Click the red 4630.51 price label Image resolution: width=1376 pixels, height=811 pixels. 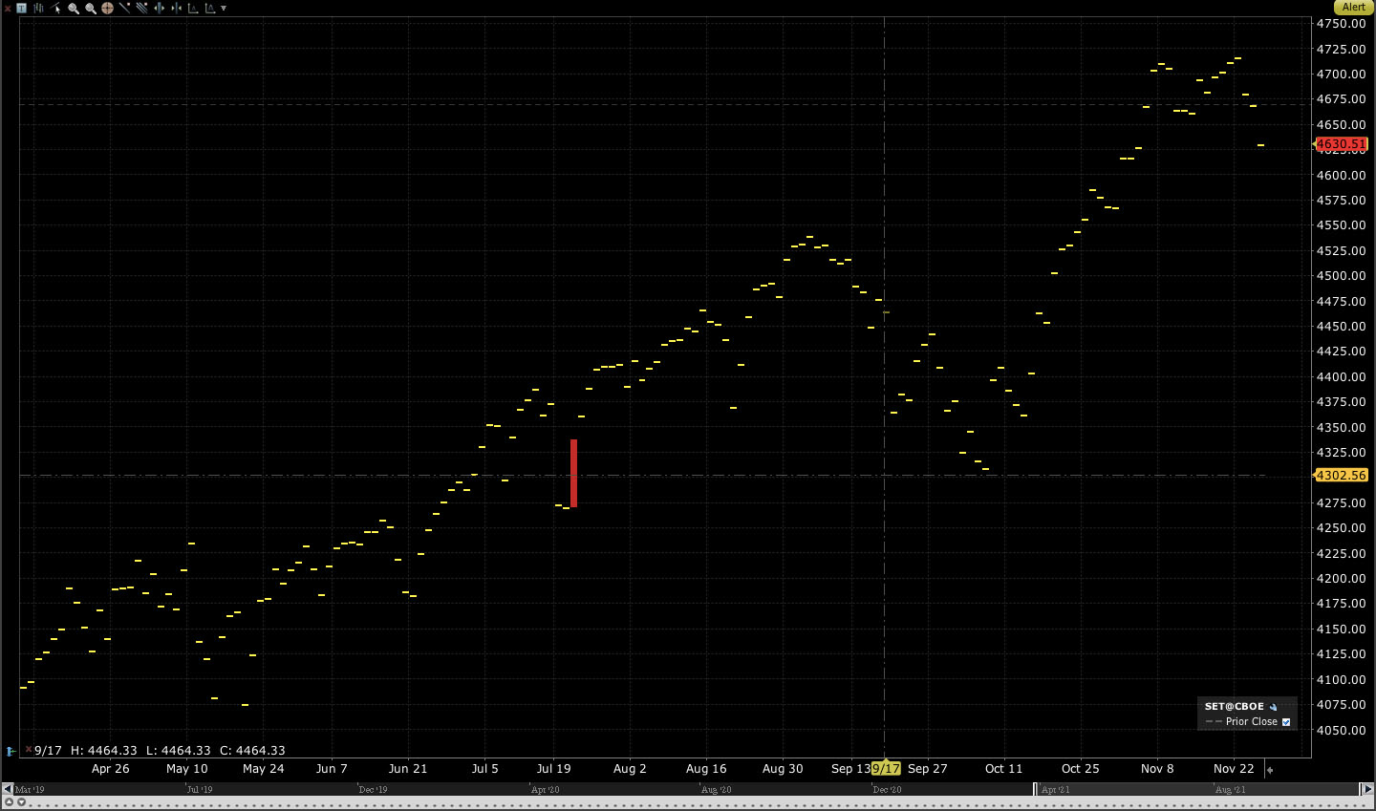1342,144
